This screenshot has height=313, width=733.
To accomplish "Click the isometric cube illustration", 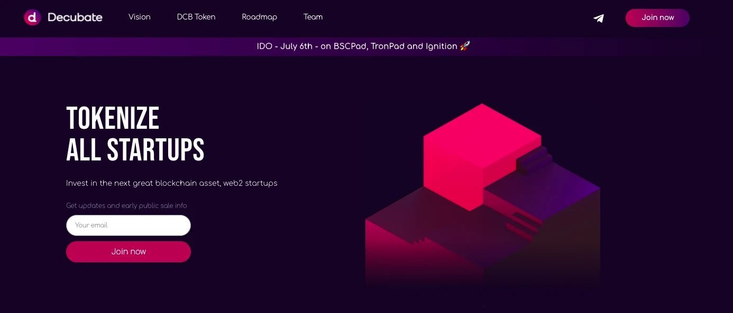I will [x=482, y=195].
